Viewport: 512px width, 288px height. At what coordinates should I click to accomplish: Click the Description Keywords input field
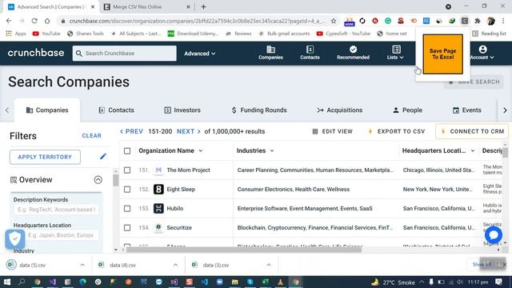click(x=56, y=210)
